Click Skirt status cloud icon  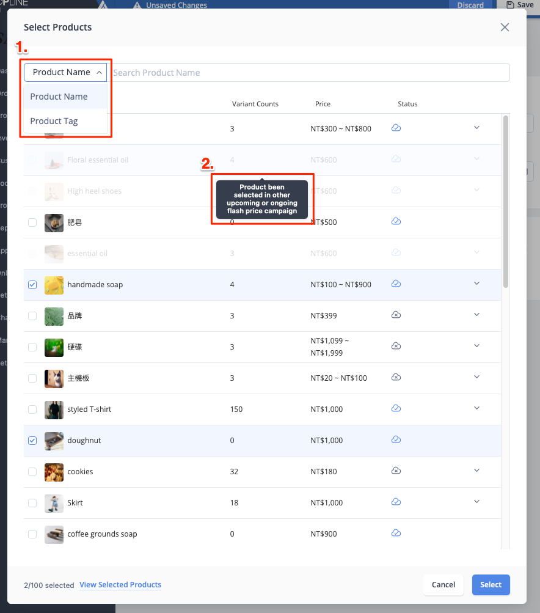click(396, 502)
